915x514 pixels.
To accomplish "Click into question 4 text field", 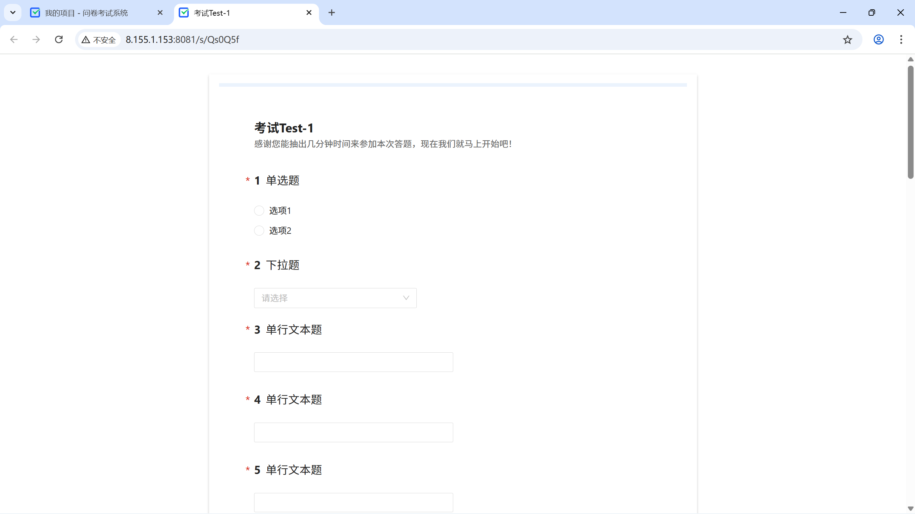I will (353, 433).
